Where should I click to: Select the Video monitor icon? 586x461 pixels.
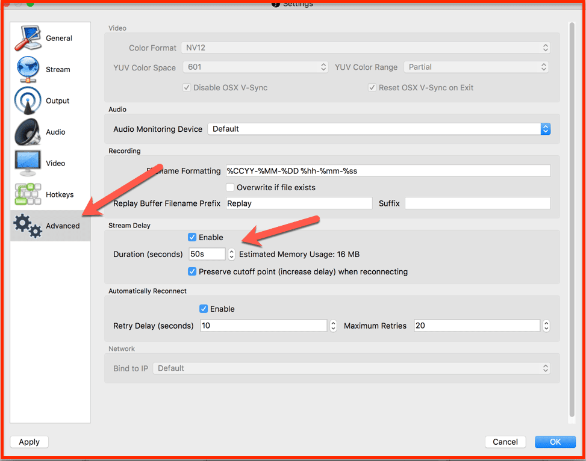pos(28,164)
